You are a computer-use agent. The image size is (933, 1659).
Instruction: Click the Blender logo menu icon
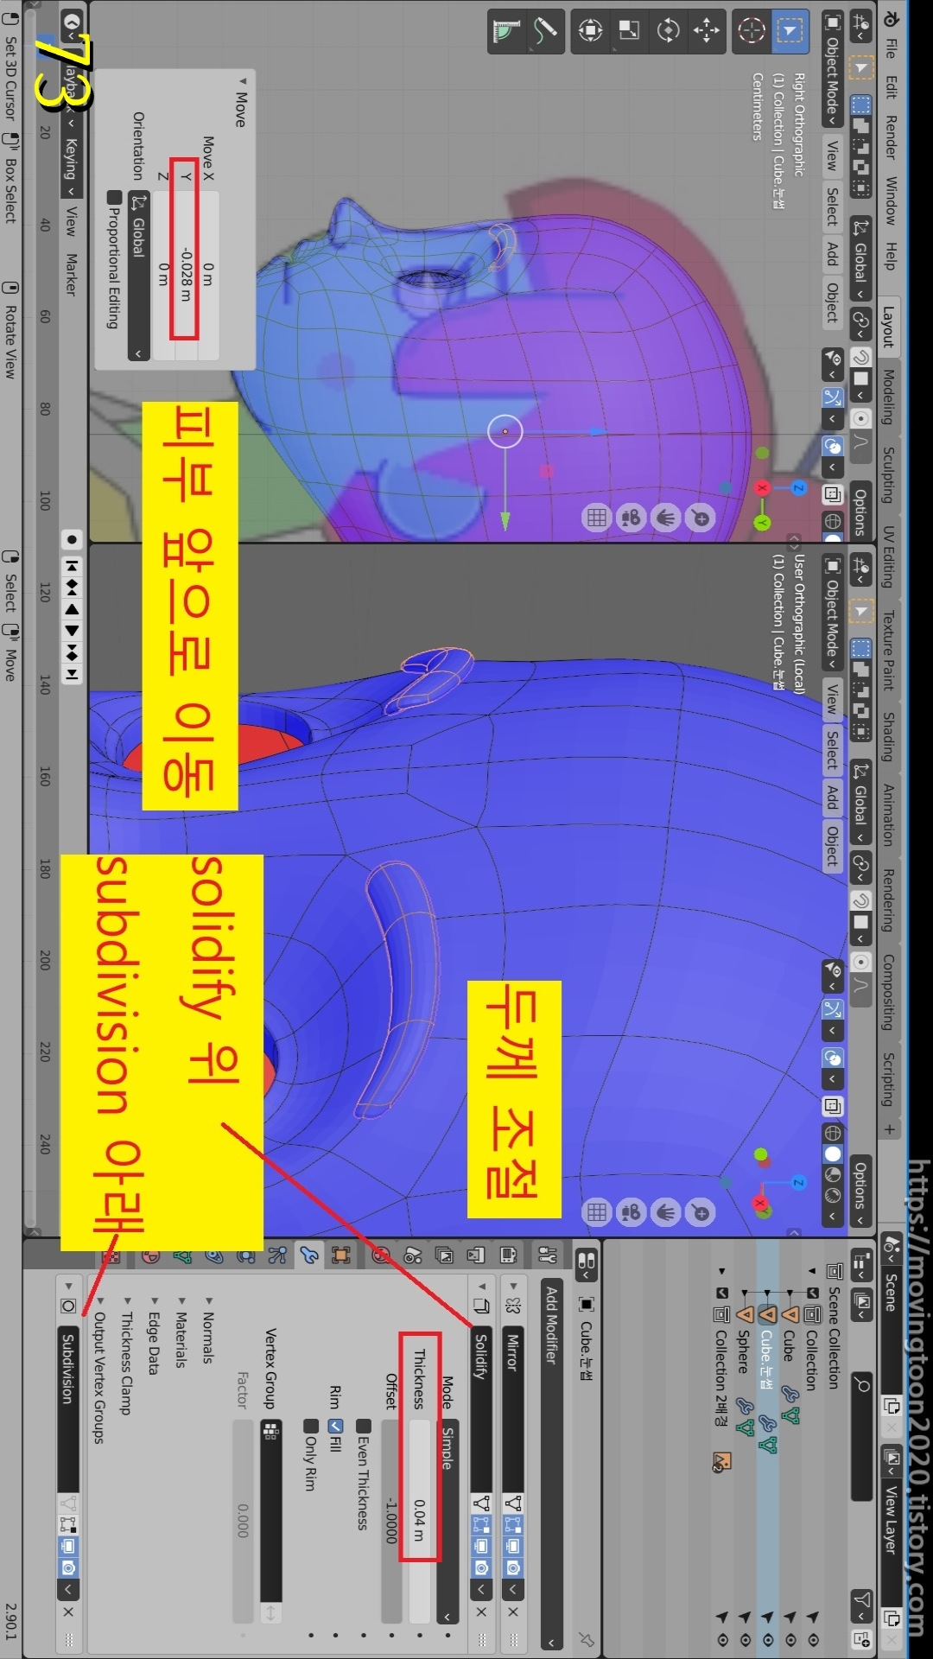click(891, 17)
